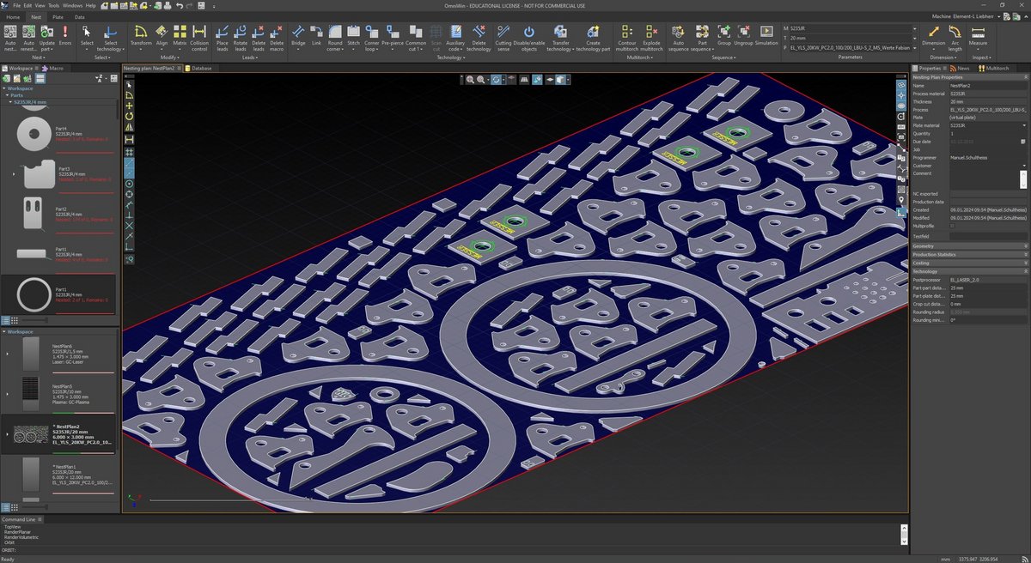The image size is (1031, 563).
Task: Switch to the Plate ribbon tab
Action: (58, 16)
